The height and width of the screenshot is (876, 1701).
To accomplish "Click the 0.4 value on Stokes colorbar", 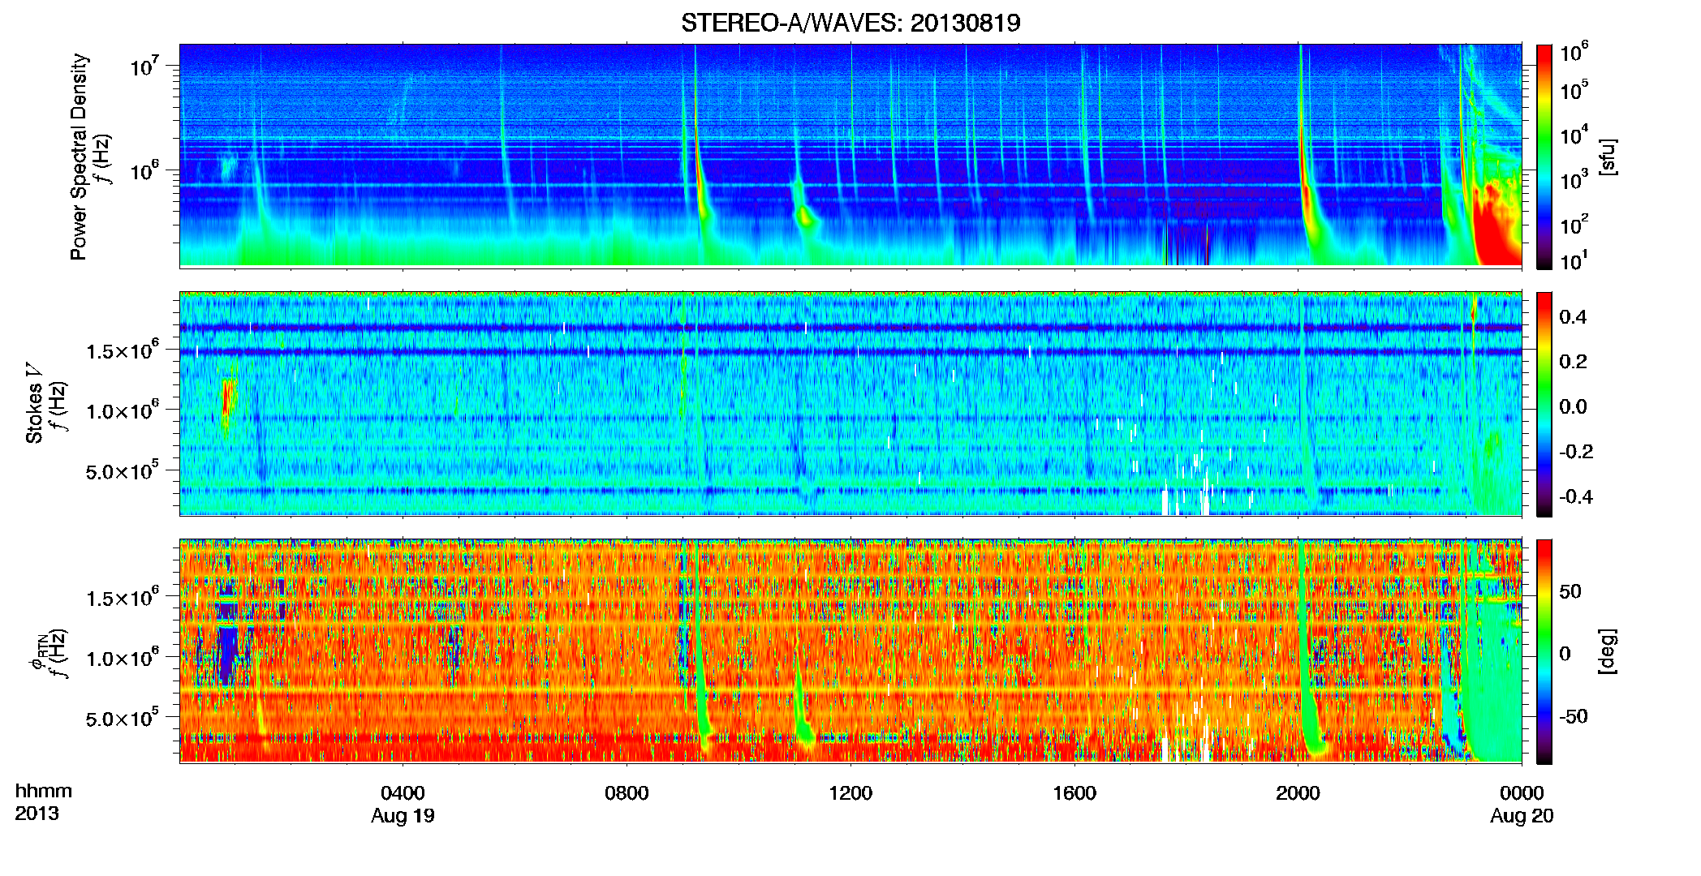I will point(1573,317).
